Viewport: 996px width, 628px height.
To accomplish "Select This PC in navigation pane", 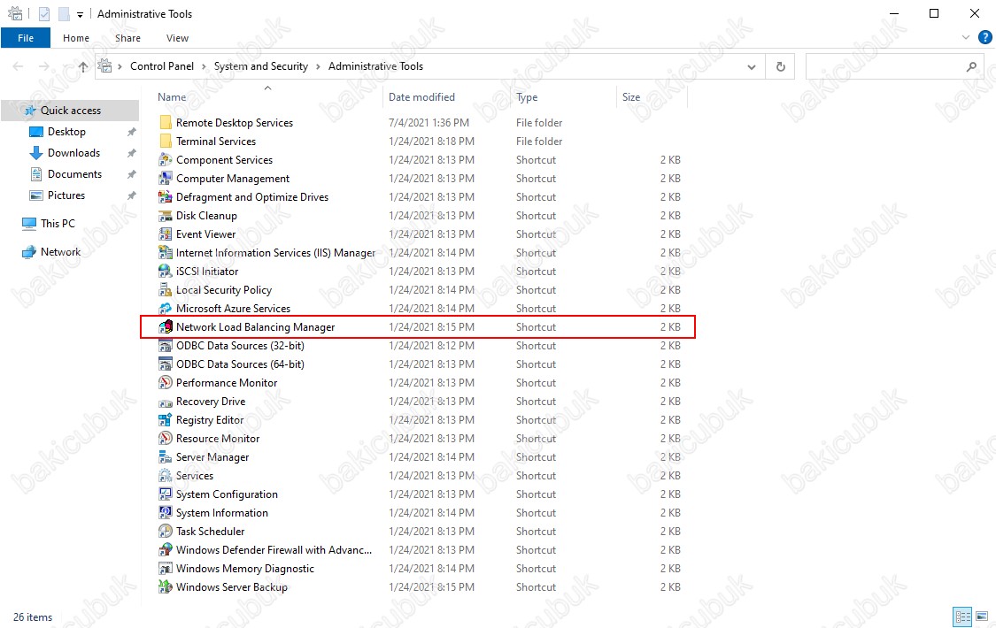I will point(58,223).
